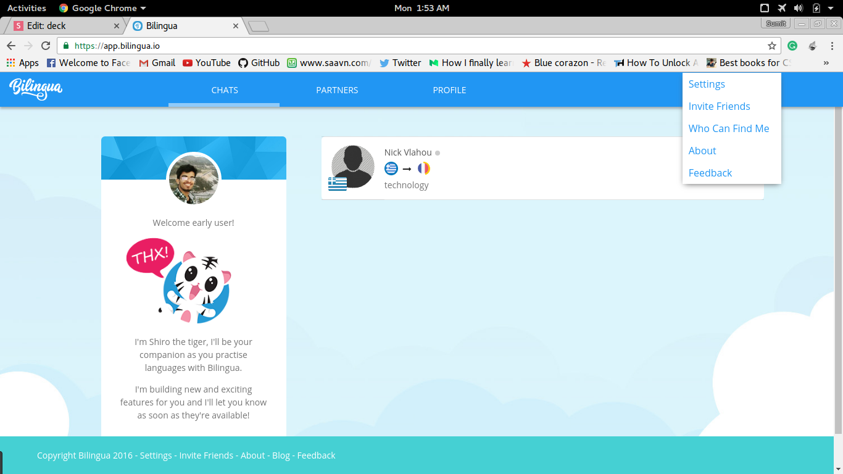Expand the system menu arrow
The image size is (843, 474).
tap(831, 8)
